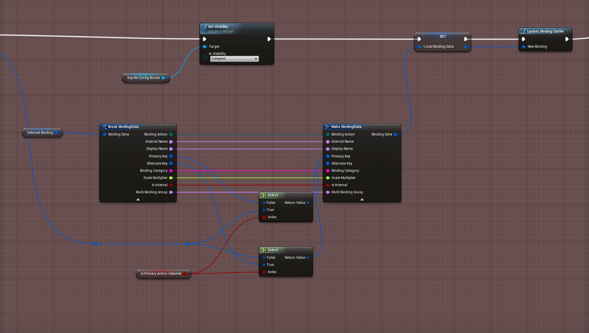This screenshot has height=333, width=589.
Task: Click Binding Data input pin on Break BindingData
Action: tap(104, 134)
